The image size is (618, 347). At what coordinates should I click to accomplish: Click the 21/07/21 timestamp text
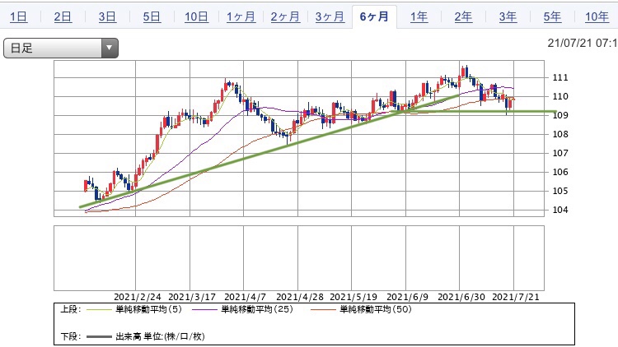click(583, 43)
